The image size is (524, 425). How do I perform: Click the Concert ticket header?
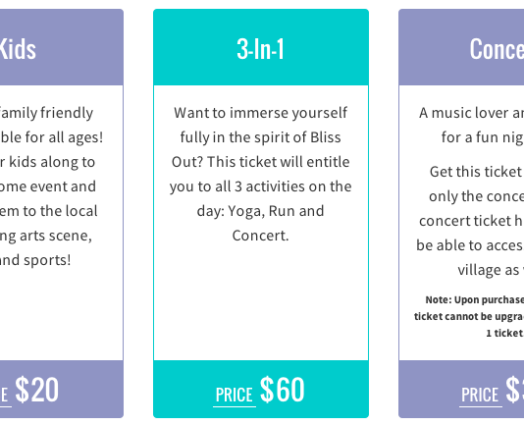pos(461,47)
